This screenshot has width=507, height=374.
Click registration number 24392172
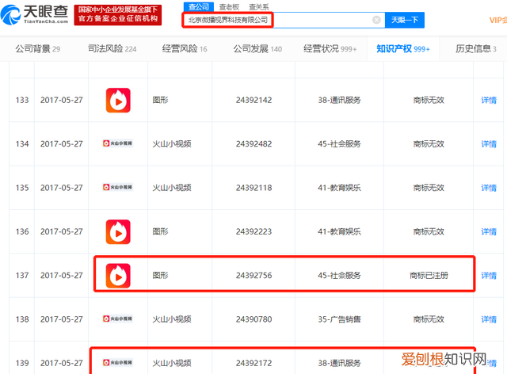click(253, 364)
